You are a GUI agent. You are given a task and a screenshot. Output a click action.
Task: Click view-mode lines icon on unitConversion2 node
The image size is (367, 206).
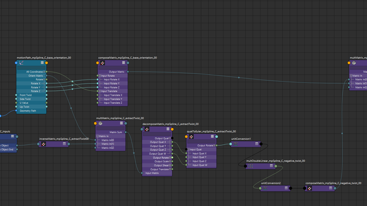[x=286, y=188]
